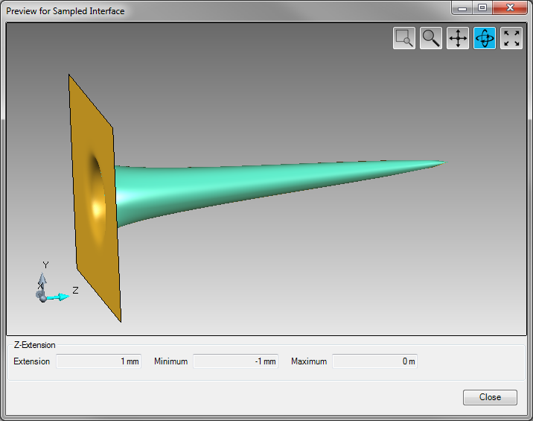
Task: Click the 'Z-Extension' group title
Action: pyautogui.click(x=35, y=345)
